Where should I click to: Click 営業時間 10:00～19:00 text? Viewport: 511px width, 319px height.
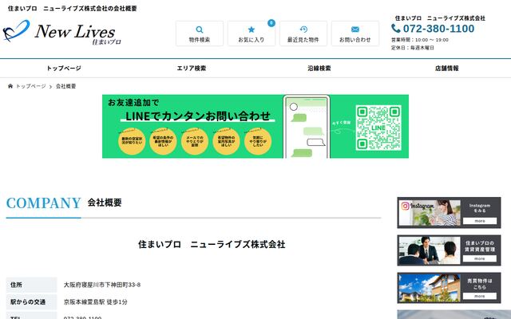tap(420, 40)
